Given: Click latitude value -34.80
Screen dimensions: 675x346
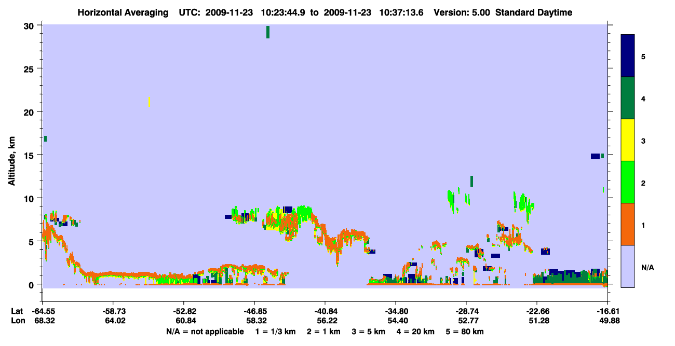Looking at the screenshot, I should (396, 311).
